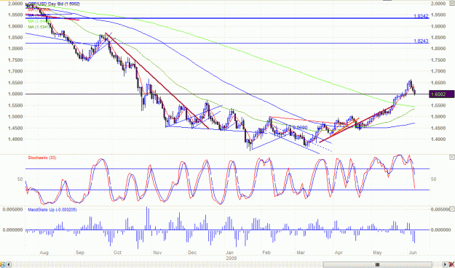Click the highlighted "1.6002" current price tag

tap(441, 94)
